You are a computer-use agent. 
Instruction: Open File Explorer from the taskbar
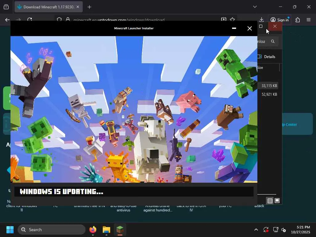tap(106, 230)
